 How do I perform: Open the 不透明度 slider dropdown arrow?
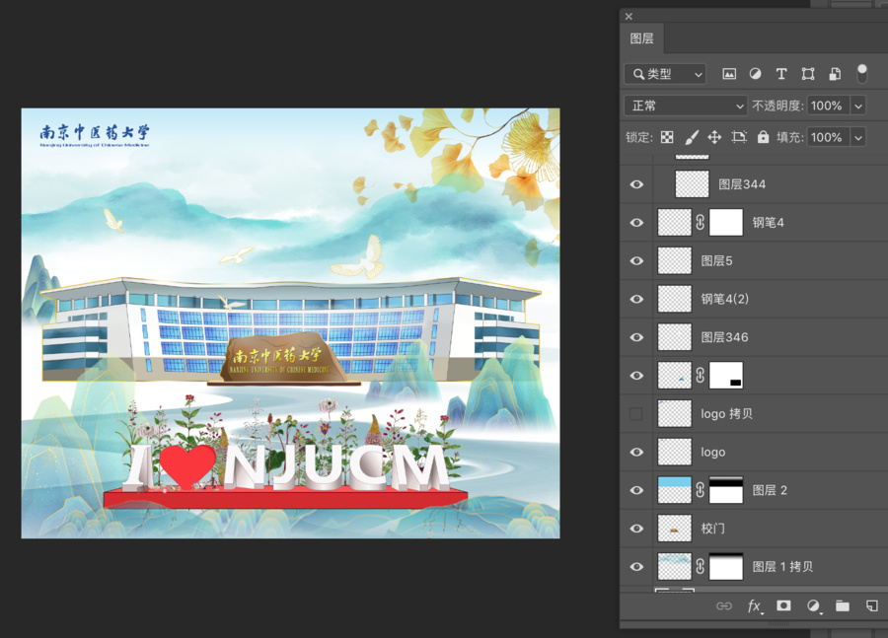pos(858,106)
